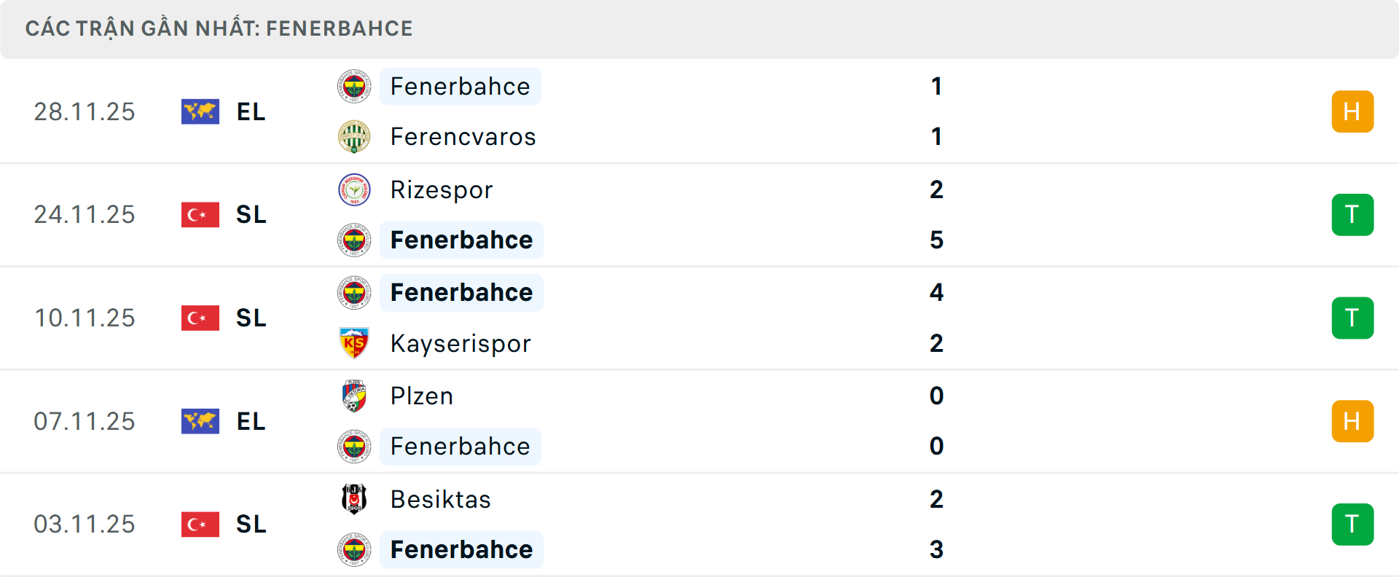Click the EL league label on 07.11.25
The width and height of the screenshot is (1399, 577).
[x=250, y=421]
